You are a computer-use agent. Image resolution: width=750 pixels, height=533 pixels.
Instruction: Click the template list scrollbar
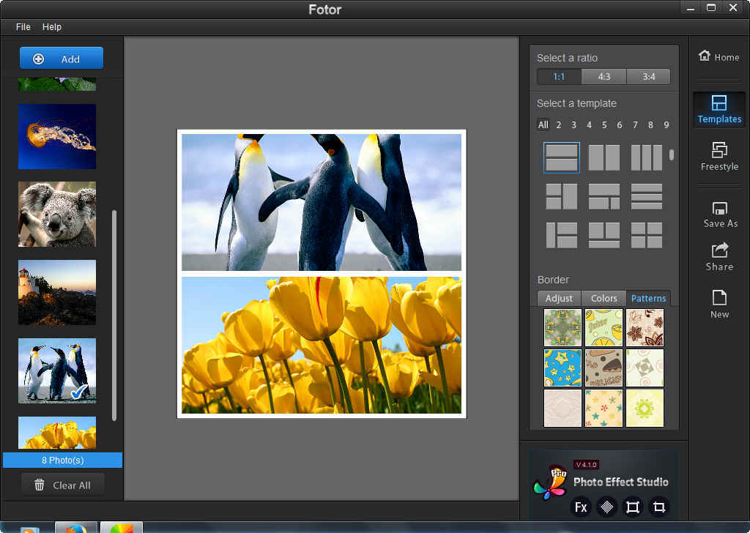tap(672, 155)
